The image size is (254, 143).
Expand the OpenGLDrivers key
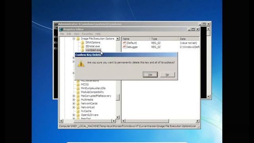pyautogui.click(x=74, y=115)
